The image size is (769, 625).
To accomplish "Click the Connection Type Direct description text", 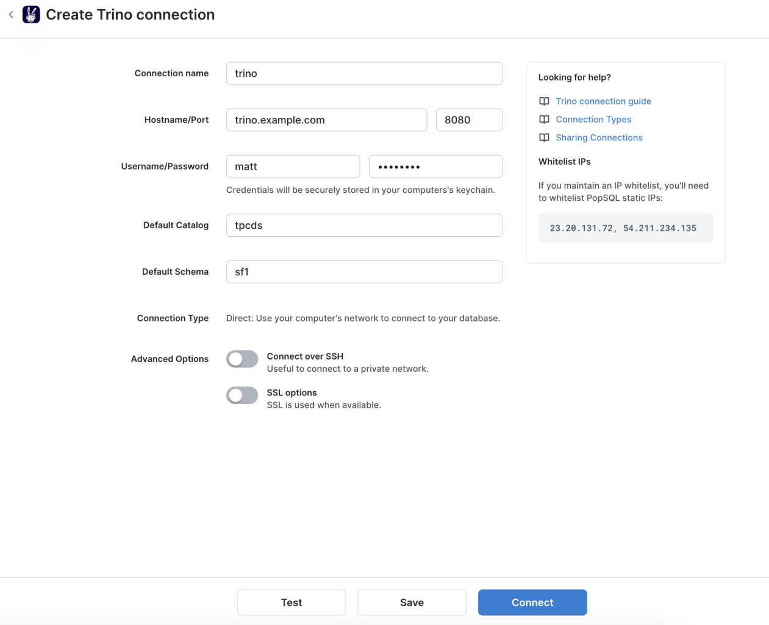I will 363,319.
